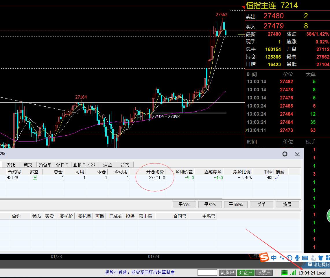Click 平33% close position button
330x278 pixels.
point(184,205)
